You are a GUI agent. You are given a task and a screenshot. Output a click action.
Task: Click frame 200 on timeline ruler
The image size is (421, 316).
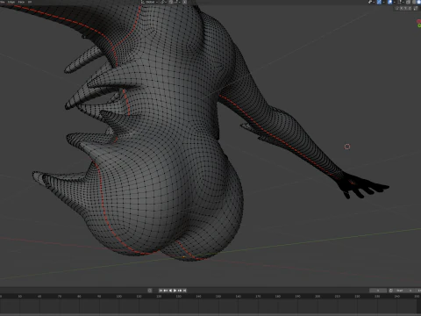click(318, 297)
